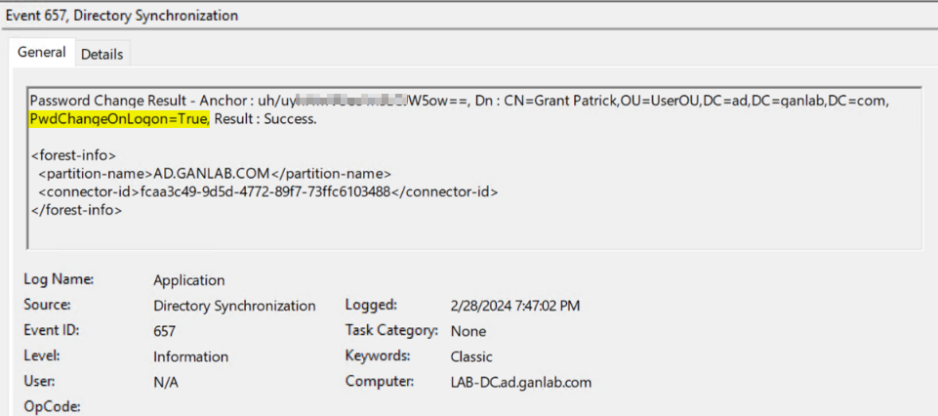Click the Event 657 title header

[122, 16]
